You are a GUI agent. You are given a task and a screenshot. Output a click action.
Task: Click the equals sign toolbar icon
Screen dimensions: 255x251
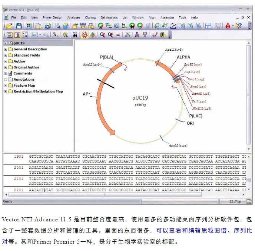[x=118, y=34]
